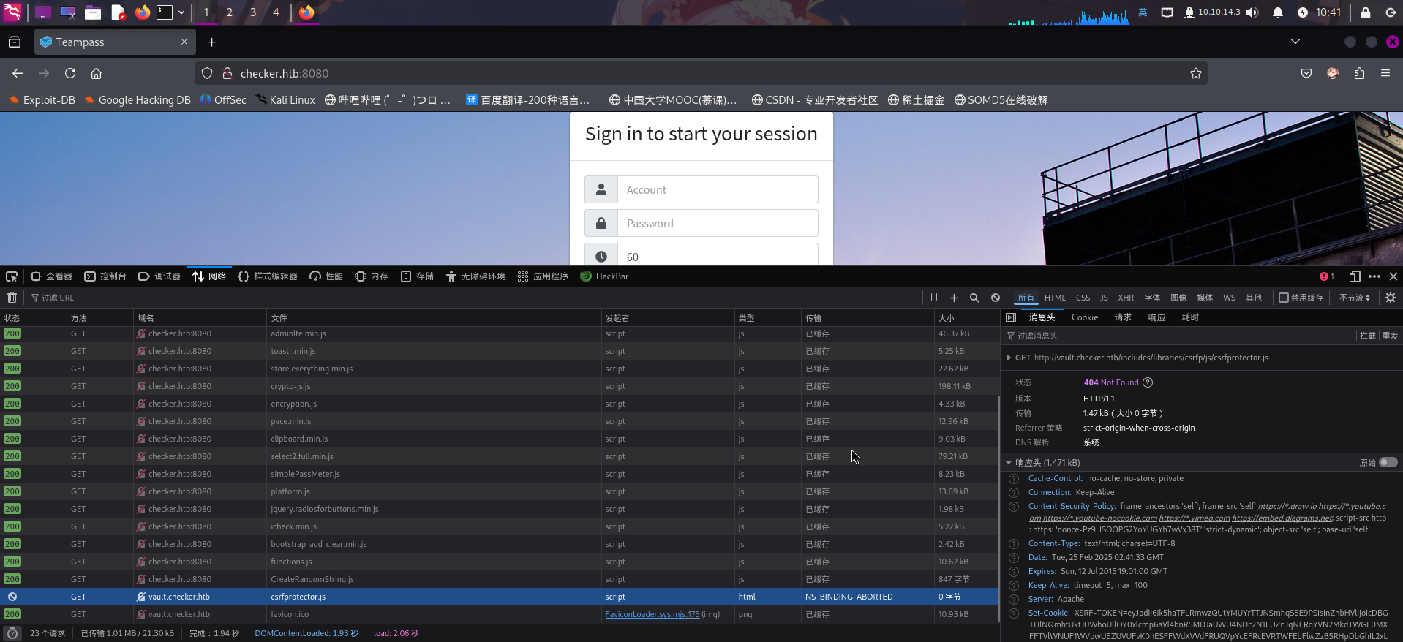Screen dimensions: 1403x642
Task: Click the site shield tracking protection icon
Action: click(x=207, y=73)
